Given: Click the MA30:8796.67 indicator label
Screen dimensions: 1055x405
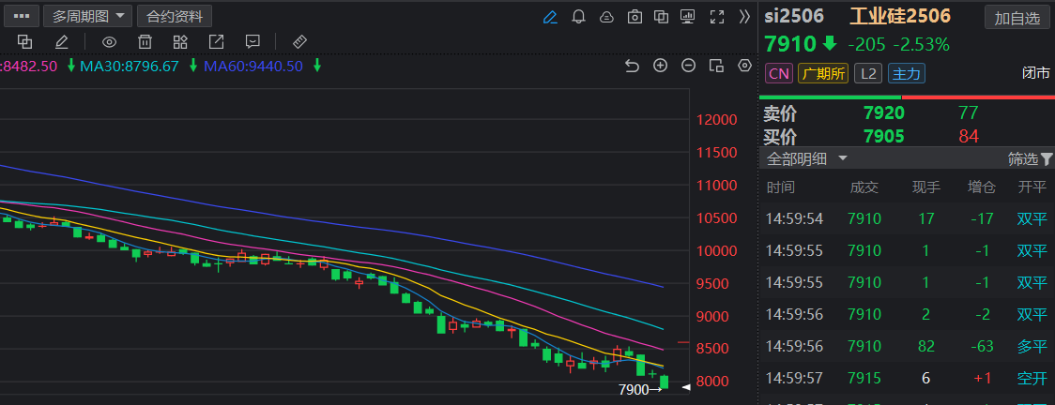Looking at the screenshot, I should [x=130, y=67].
